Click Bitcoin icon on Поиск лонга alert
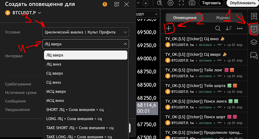 coord(168,107)
